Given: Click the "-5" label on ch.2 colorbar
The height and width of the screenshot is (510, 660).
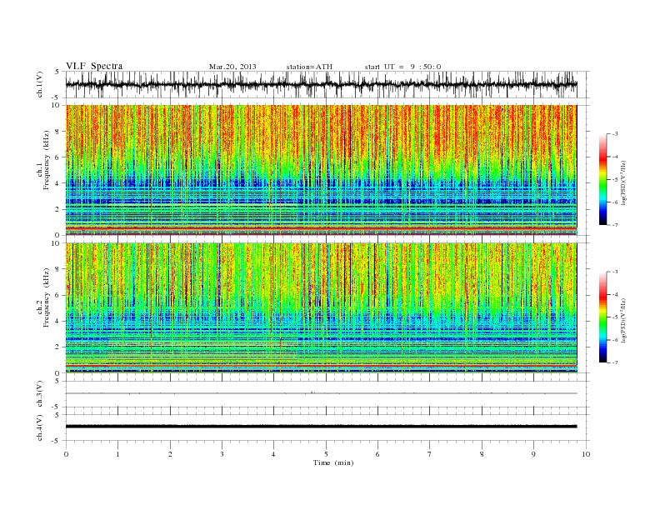Looking at the screenshot, I should pos(615,317).
